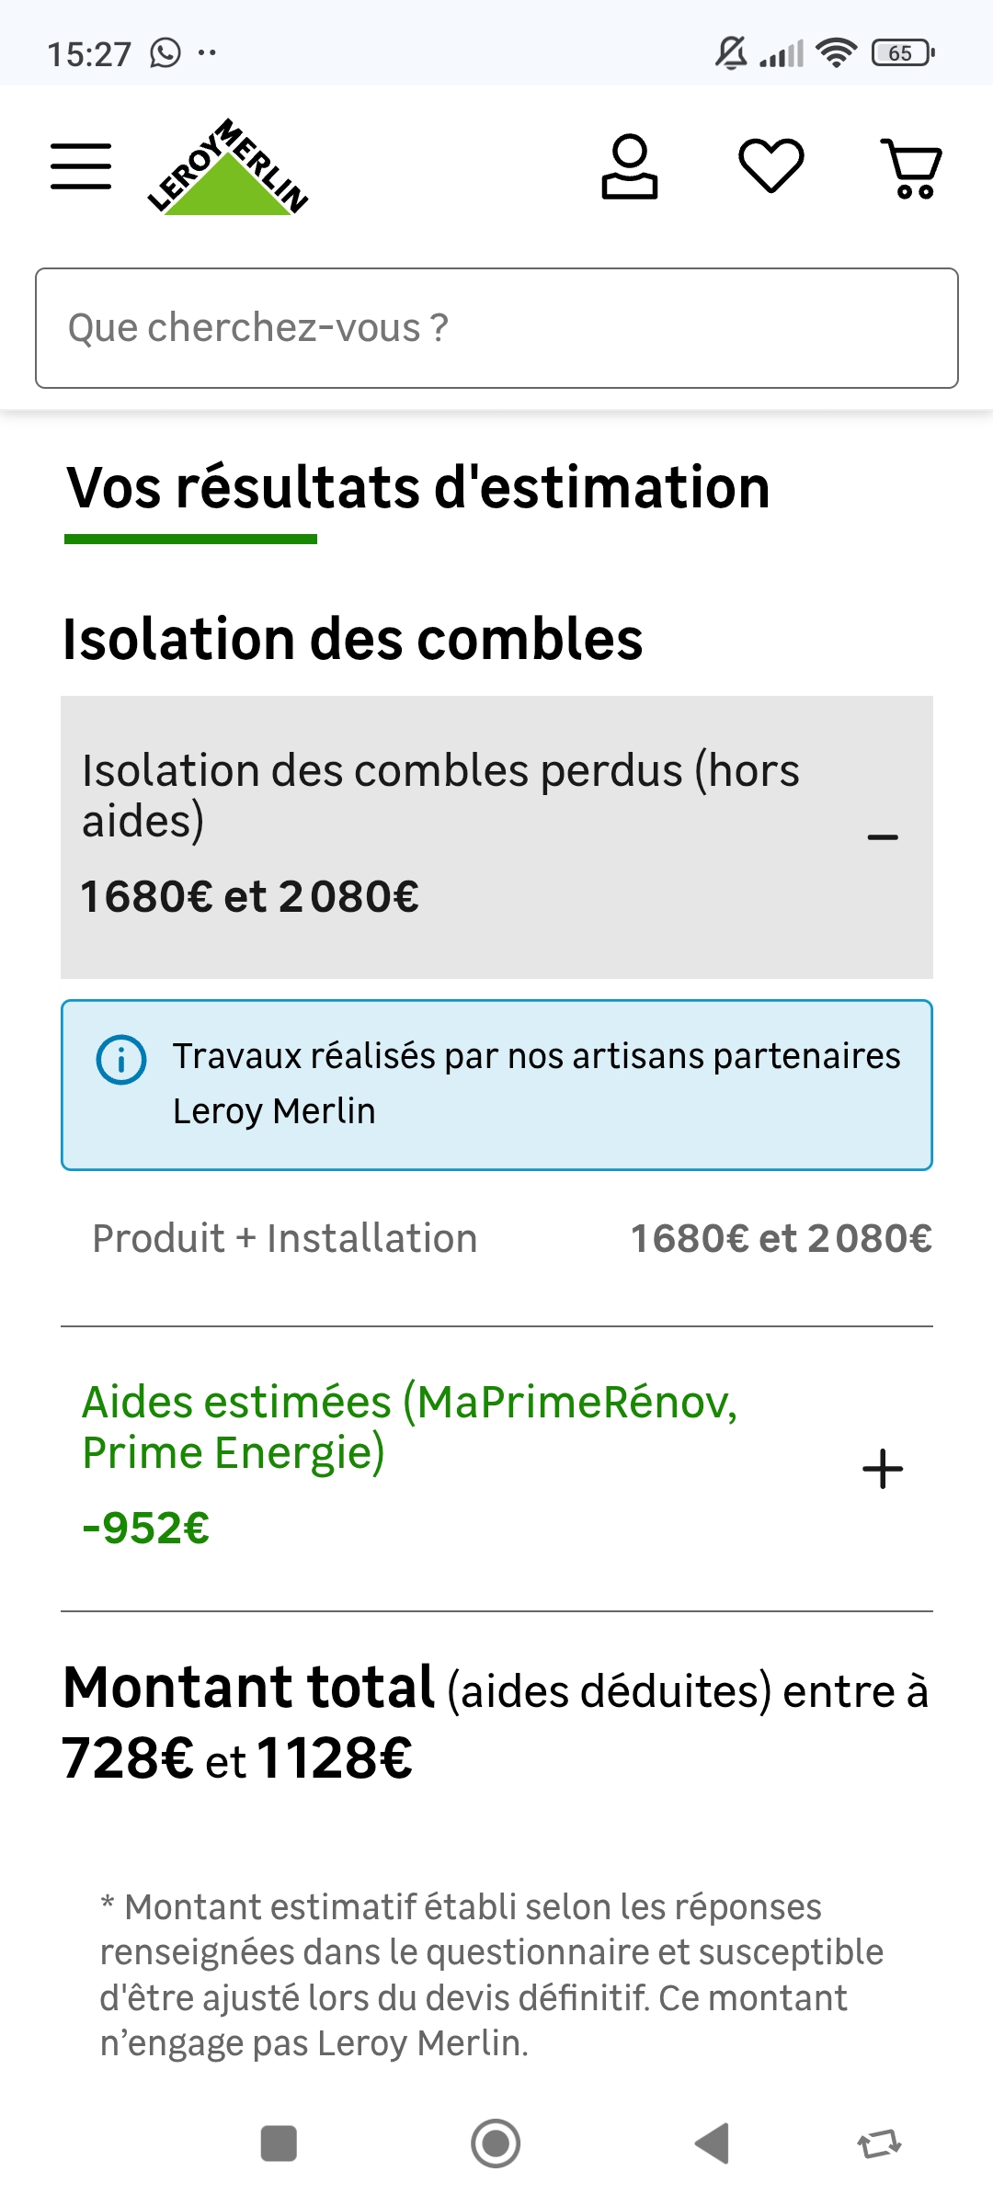Open the hamburger menu

[81, 166]
